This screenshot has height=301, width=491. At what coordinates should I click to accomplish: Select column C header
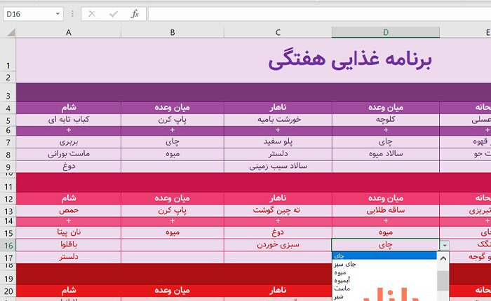278,32
